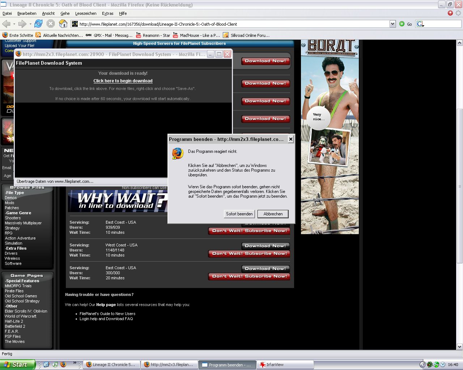Go to the Firefox home page icon
Screen dimensions: 463x370
click(63, 24)
